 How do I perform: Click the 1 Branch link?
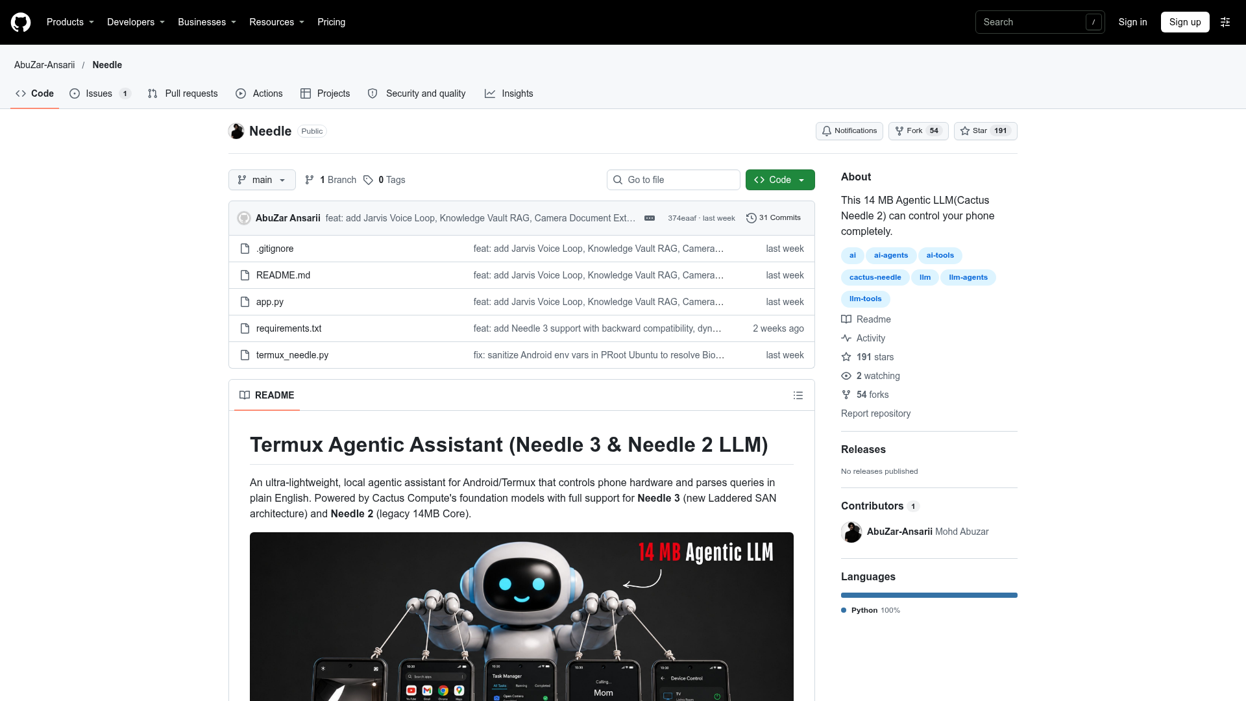pyautogui.click(x=331, y=180)
